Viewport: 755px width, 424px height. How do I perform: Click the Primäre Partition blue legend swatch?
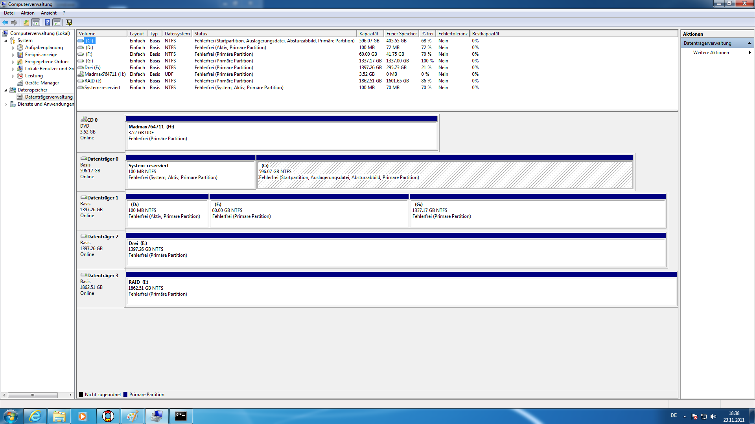point(125,395)
